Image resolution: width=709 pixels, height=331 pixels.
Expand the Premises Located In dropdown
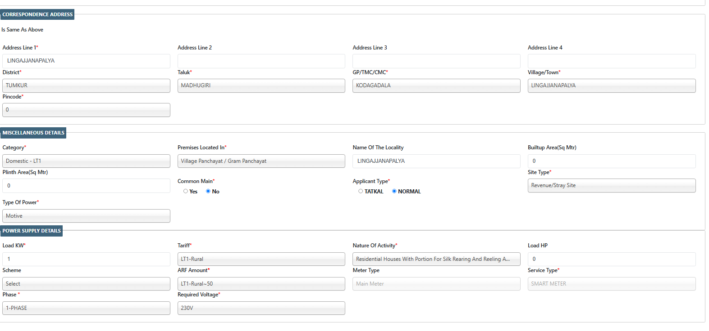click(261, 161)
